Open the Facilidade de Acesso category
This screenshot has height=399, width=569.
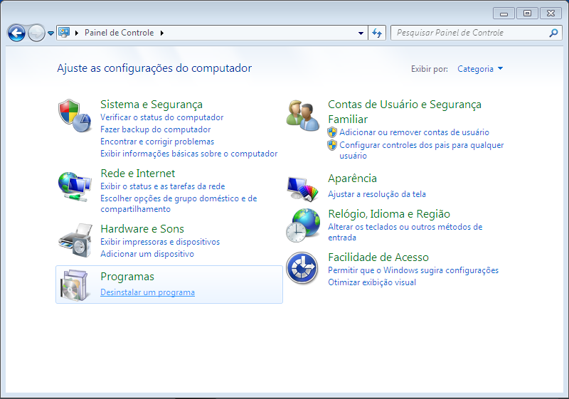coord(378,257)
